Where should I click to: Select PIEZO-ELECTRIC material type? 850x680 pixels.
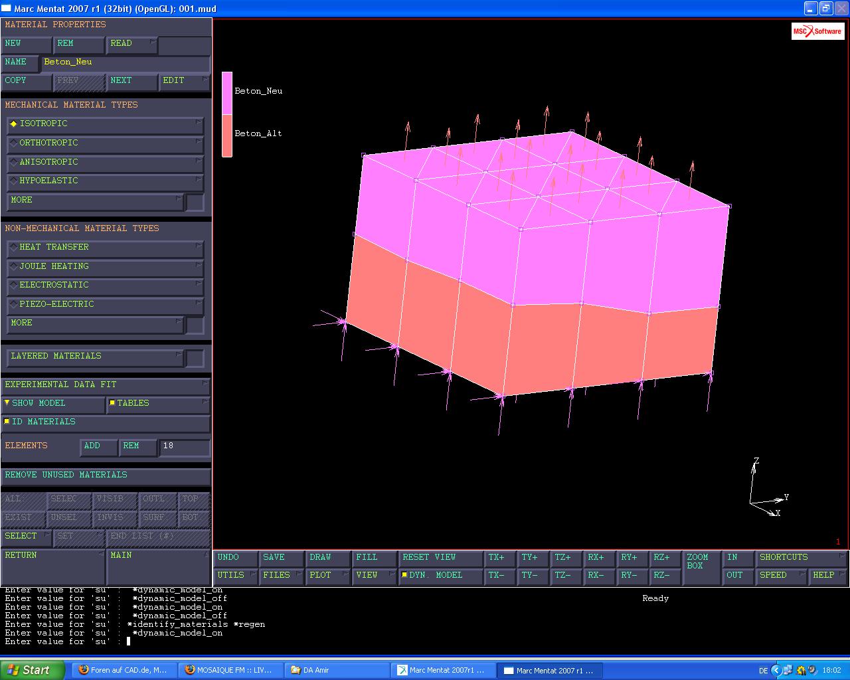click(x=106, y=304)
